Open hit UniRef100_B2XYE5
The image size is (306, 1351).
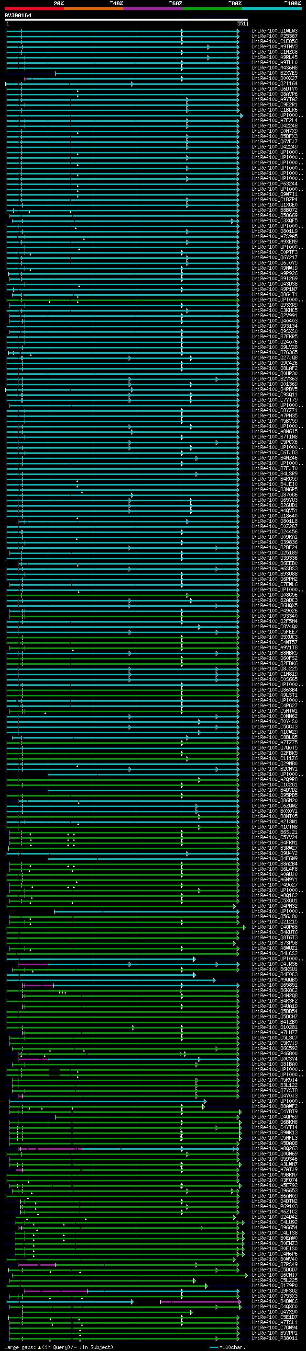tap(274, 73)
